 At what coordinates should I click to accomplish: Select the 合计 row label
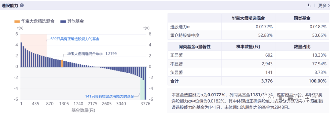(174, 81)
